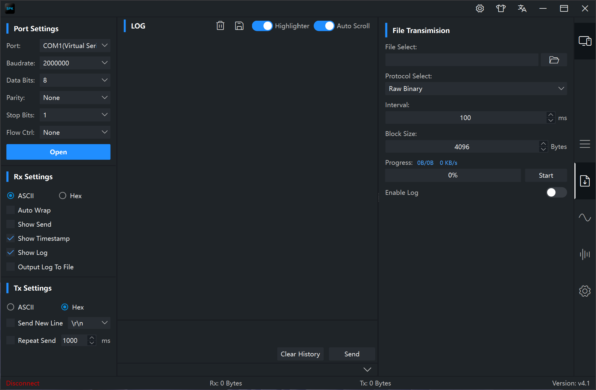
Task: Open the settings gear in the title bar
Action: [480, 8]
